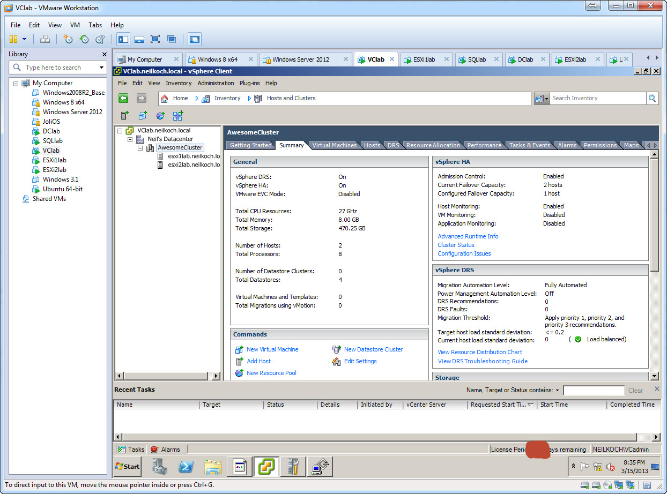Screen dimensions: 667x494
Task: Click Edit Settings command
Action: coord(360,361)
